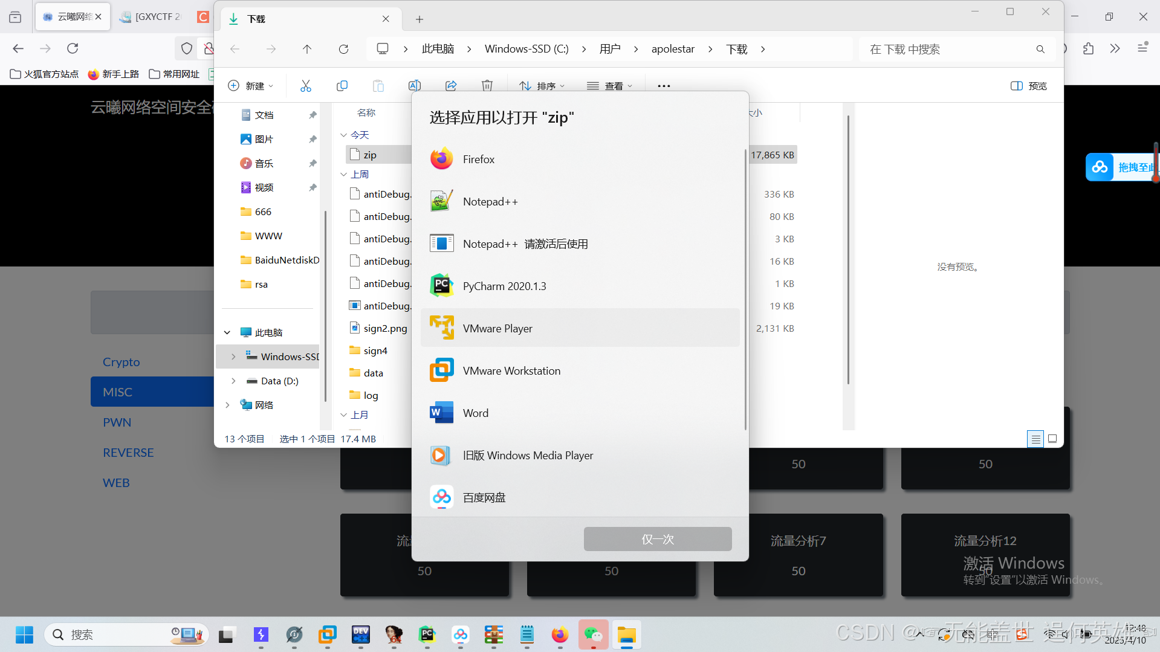The width and height of the screenshot is (1160, 652).
Task: Open the 流量分析7 challenge card
Action: pyautogui.click(x=798, y=555)
